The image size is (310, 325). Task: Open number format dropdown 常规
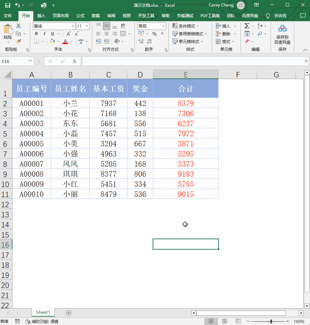164,26
